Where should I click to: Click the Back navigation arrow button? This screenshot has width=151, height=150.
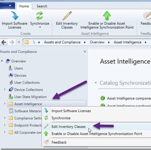[4, 42]
